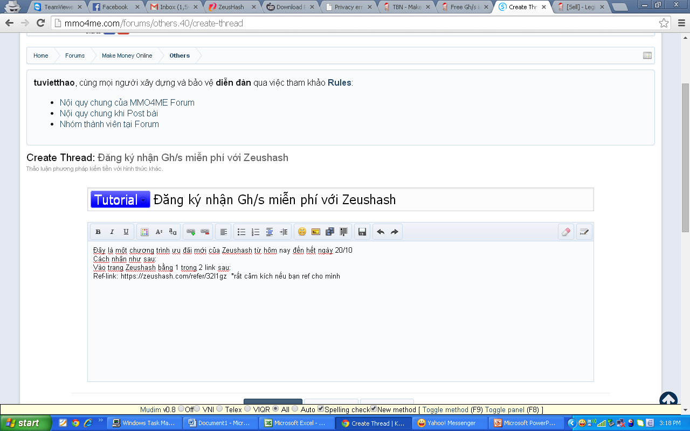The height and width of the screenshot is (431, 690).
Task: Jump to page top with the arrow button
Action: 668,401
